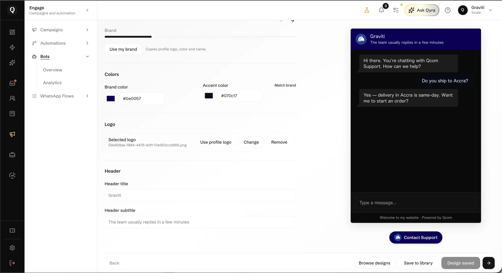The image size is (502, 273).
Task: Open the Bots Analytics page
Action: coord(52,83)
